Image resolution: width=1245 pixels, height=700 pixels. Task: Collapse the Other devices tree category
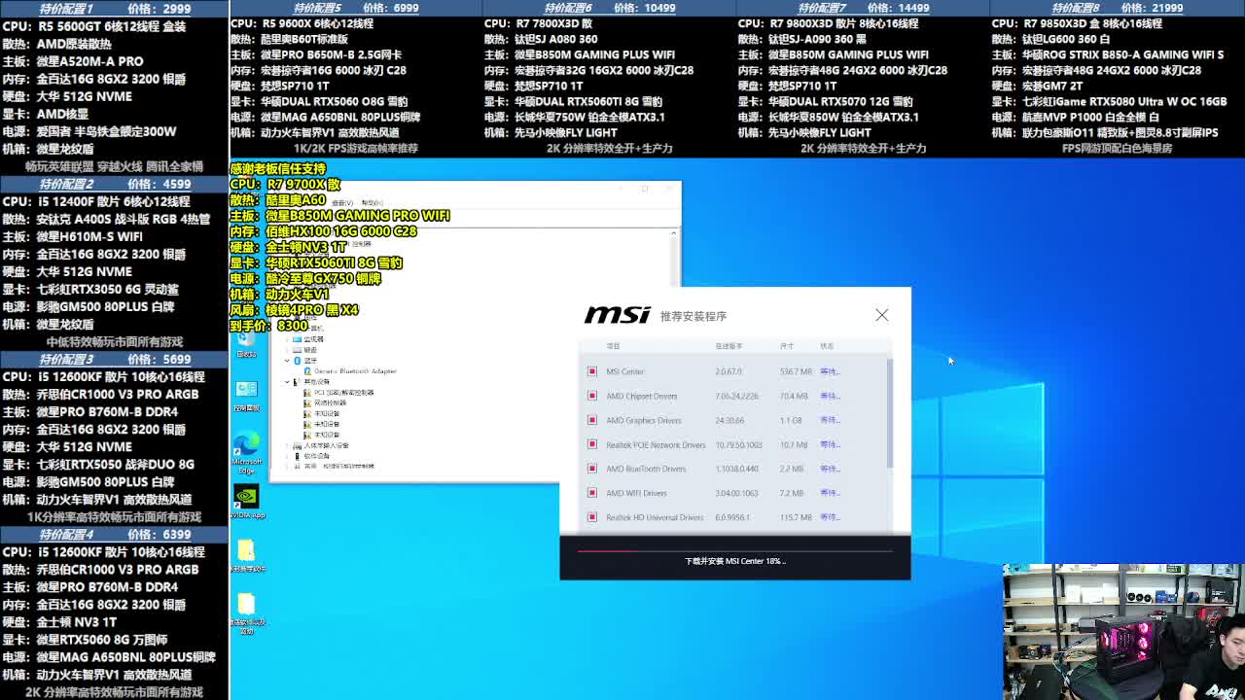(287, 382)
